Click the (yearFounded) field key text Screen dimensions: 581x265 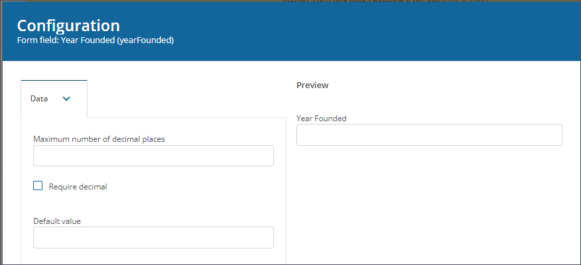(150, 40)
